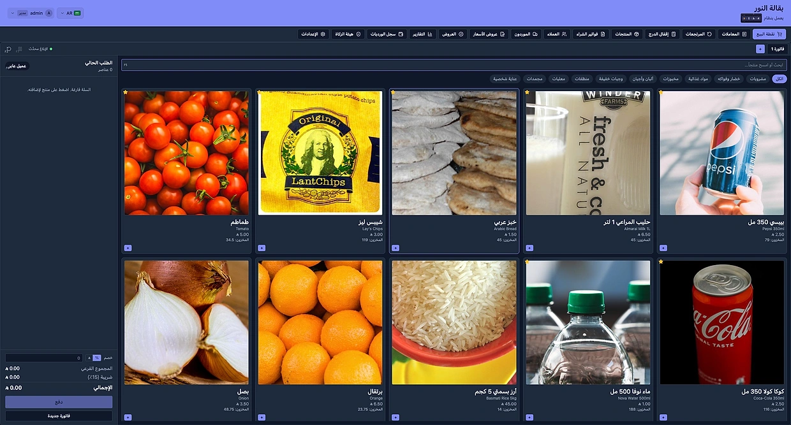Add Basmati Rice 5kg using plus icon
Image resolution: width=791 pixels, height=425 pixels.
tap(395, 417)
